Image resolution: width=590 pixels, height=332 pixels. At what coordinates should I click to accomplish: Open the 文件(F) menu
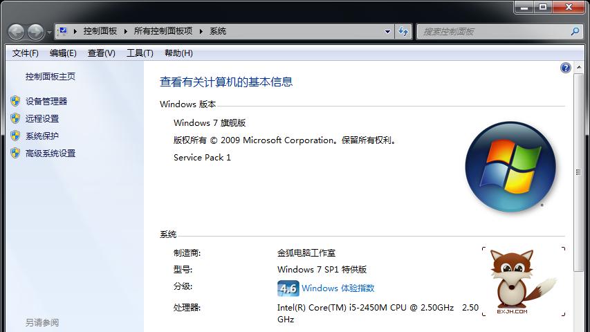(x=25, y=53)
